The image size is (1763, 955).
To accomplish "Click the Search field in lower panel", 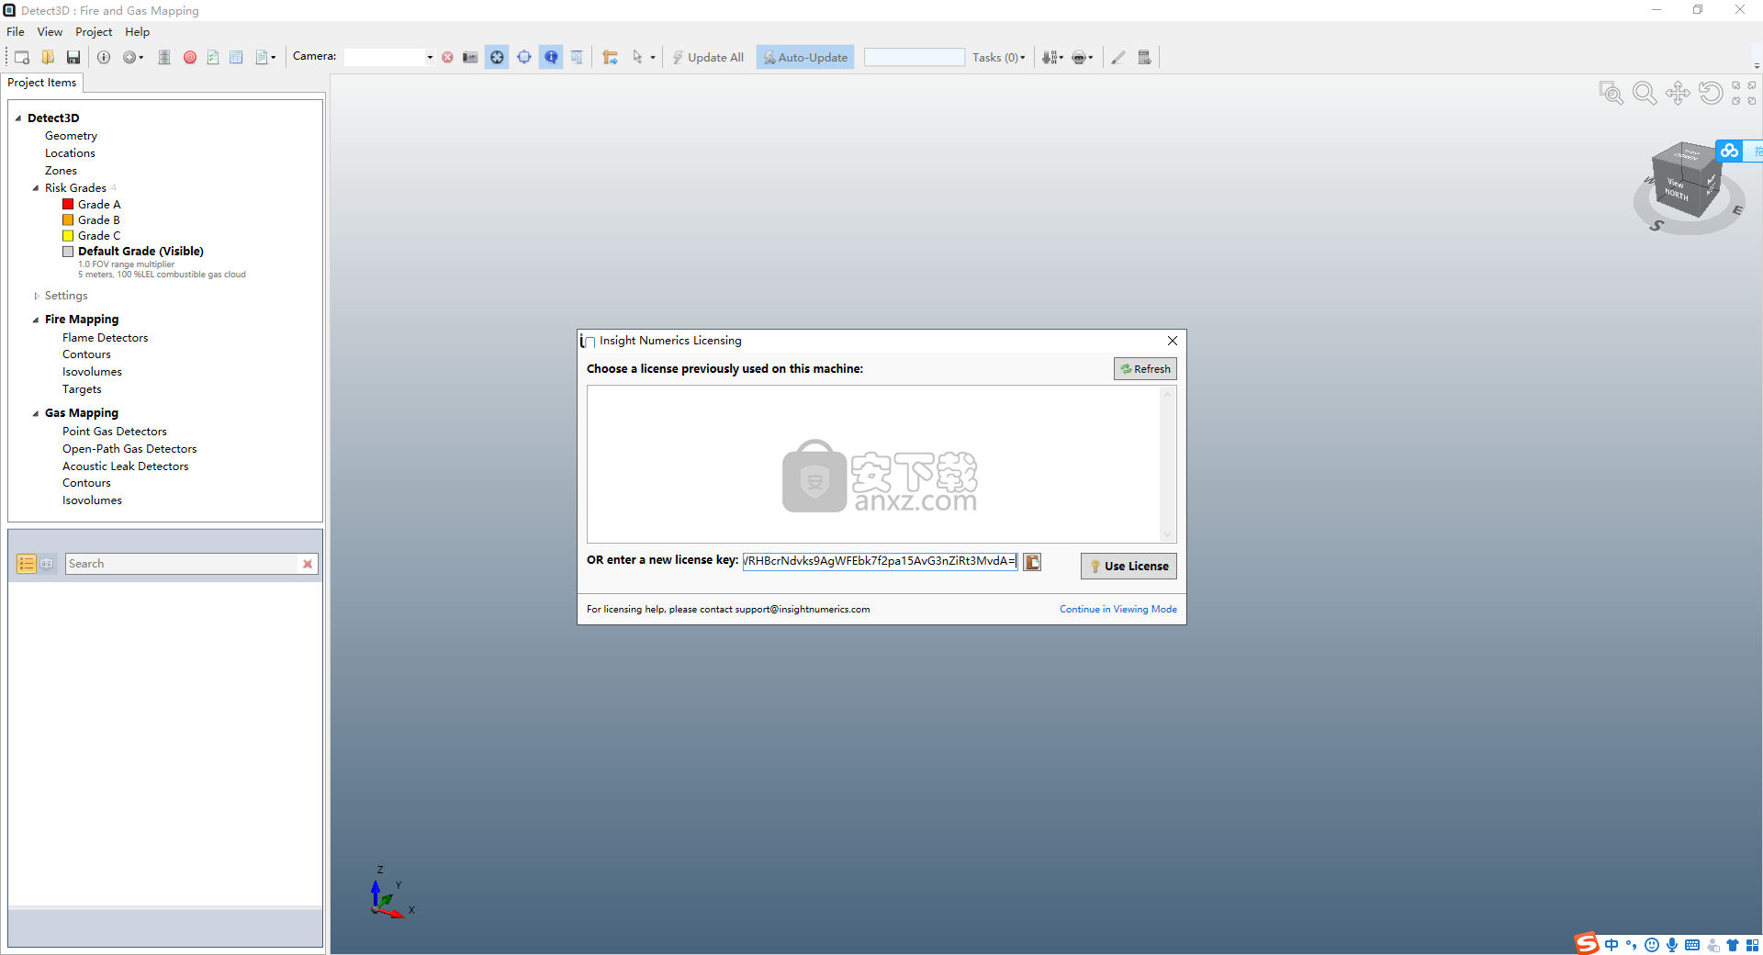I will [x=183, y=564].
